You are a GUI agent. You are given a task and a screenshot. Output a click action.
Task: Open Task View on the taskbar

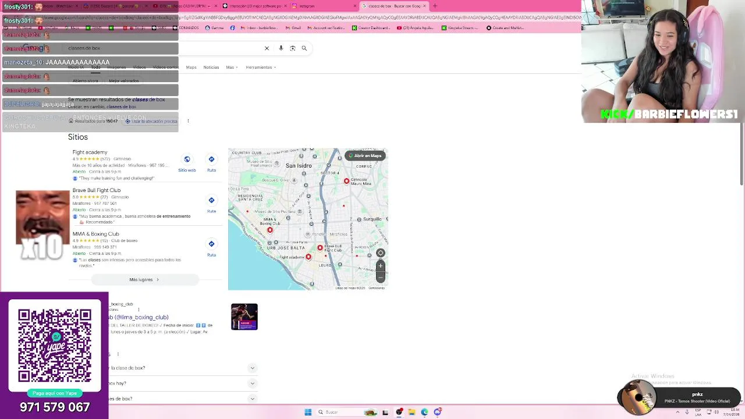385,412
